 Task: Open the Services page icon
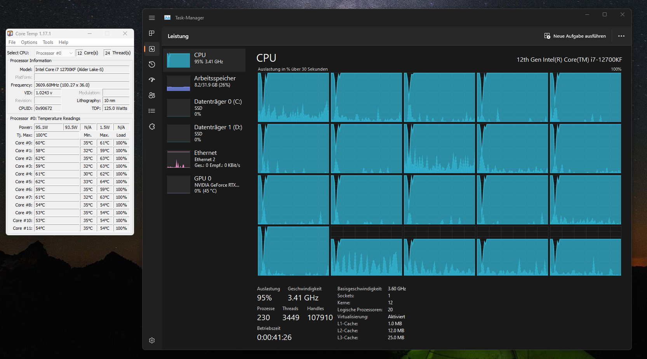tap(152, 127)
